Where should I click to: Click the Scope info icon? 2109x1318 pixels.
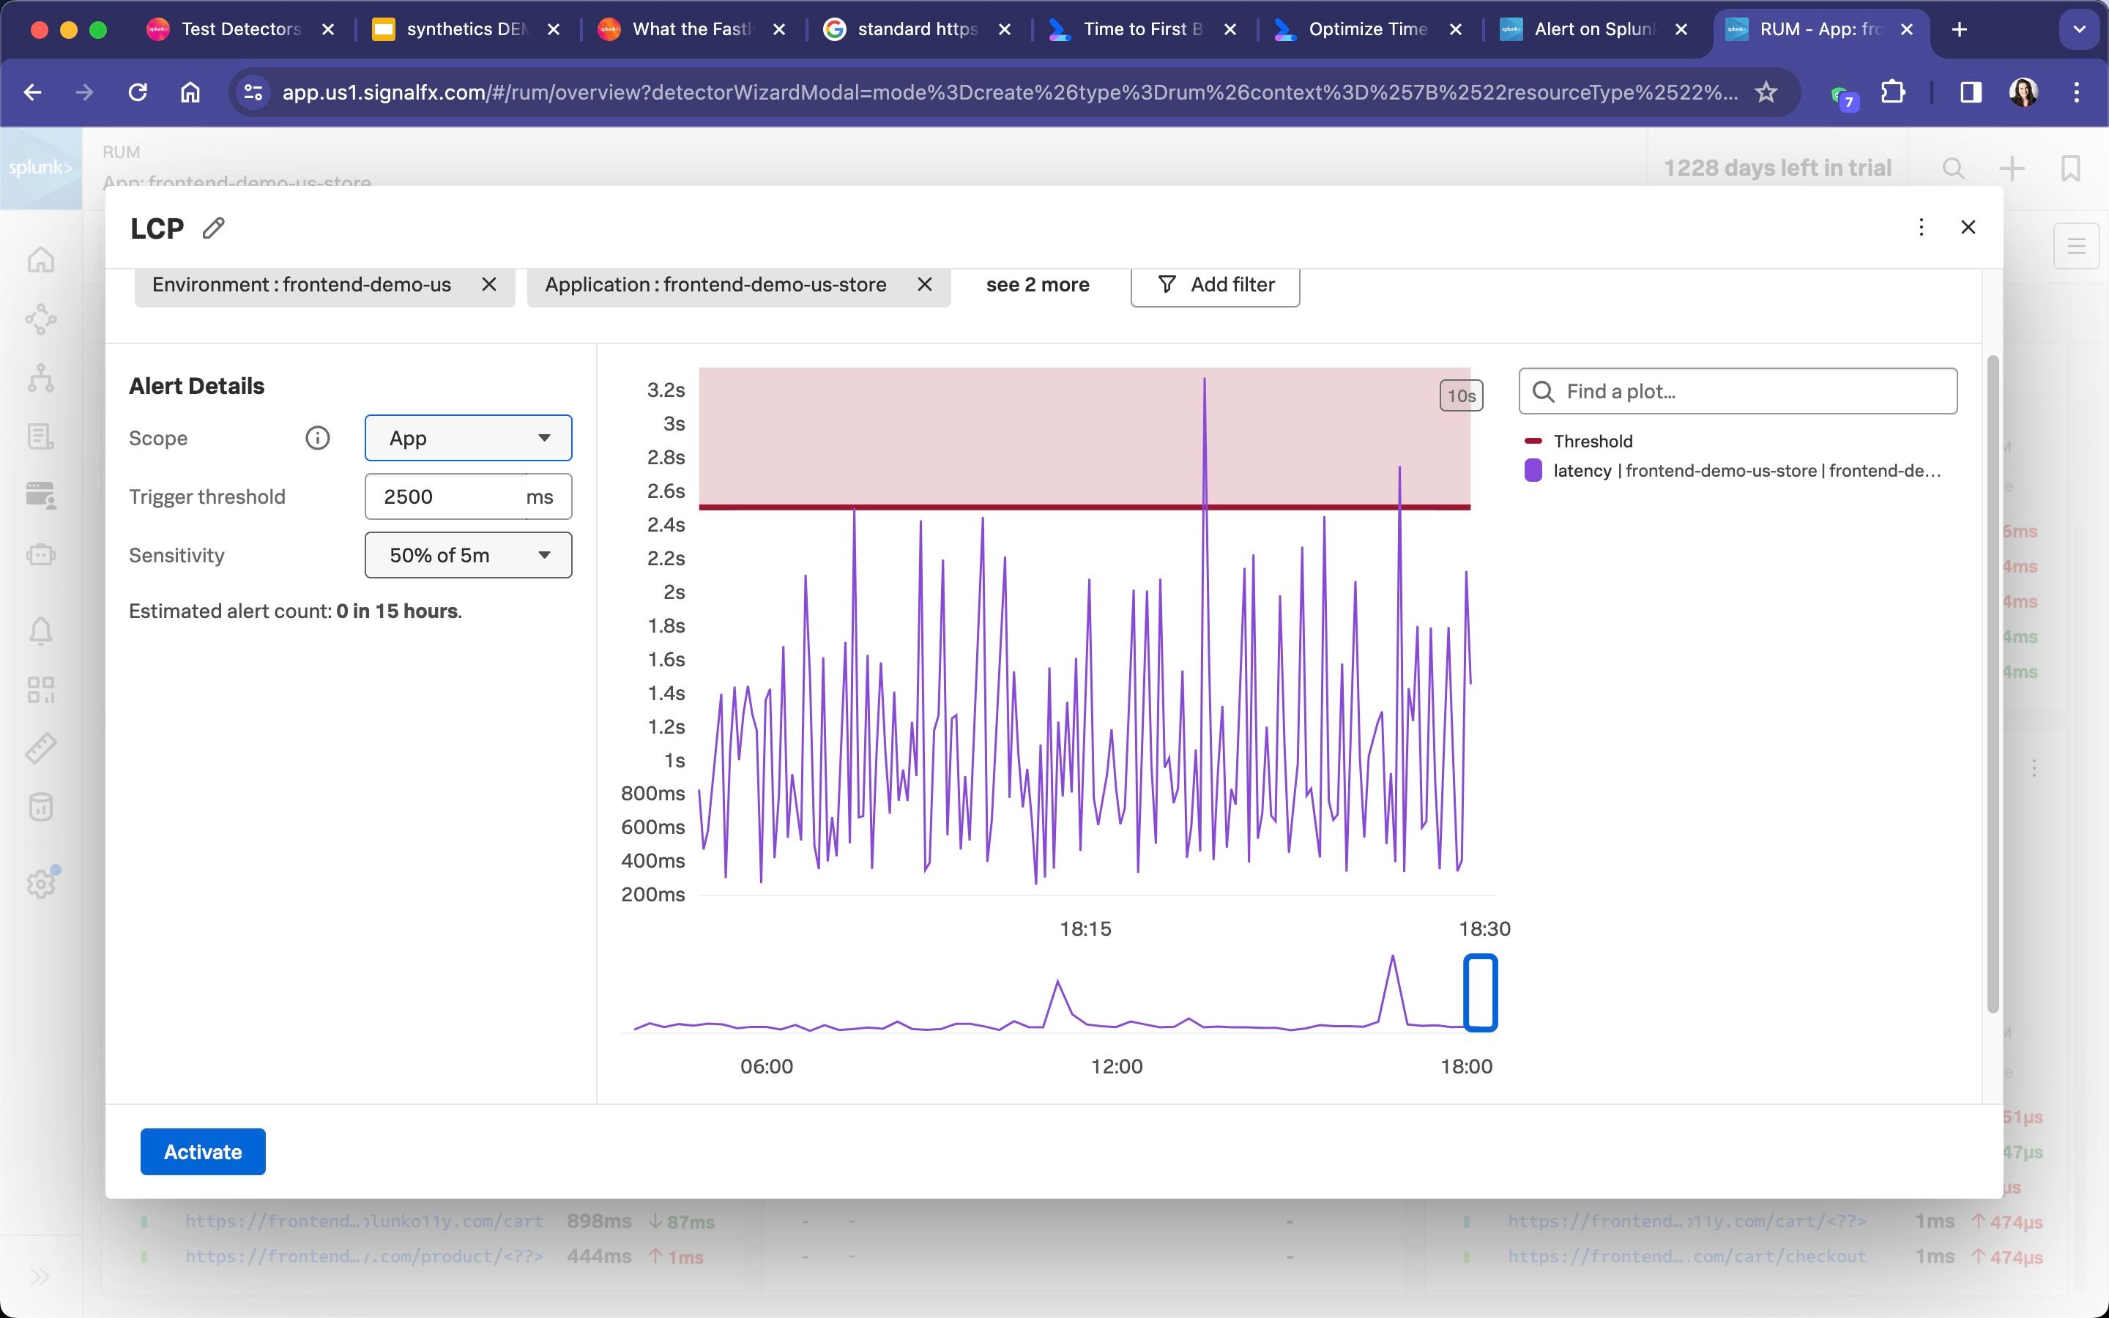tap(317, 438)
